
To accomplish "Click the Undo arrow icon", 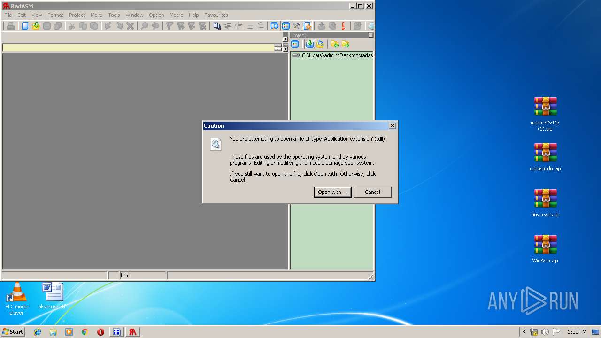I will click(108, 26).
